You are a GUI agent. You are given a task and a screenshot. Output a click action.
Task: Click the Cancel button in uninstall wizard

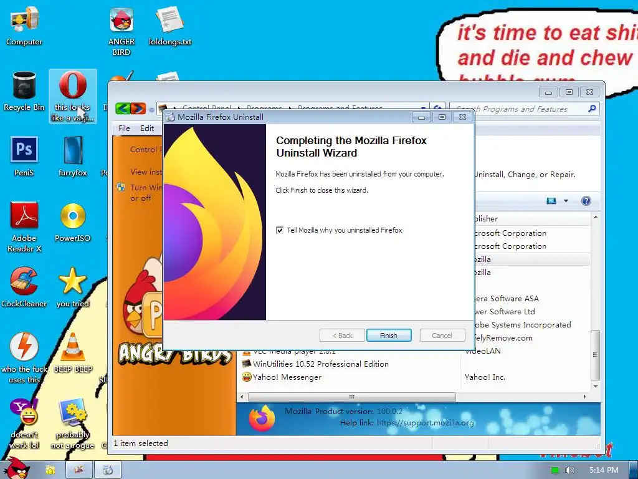(442, 335)
